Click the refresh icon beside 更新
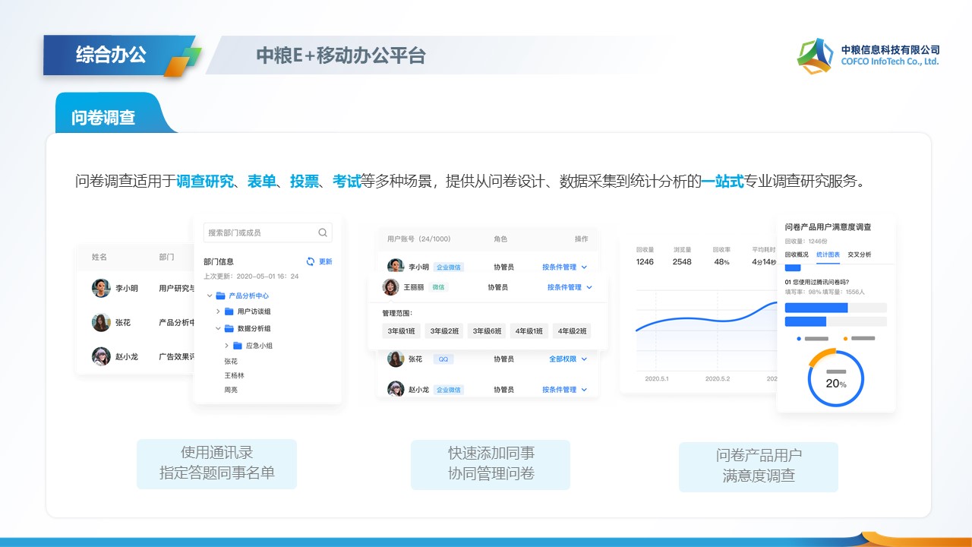The height and width of the screenshot is (547, 972). point(310,261)
